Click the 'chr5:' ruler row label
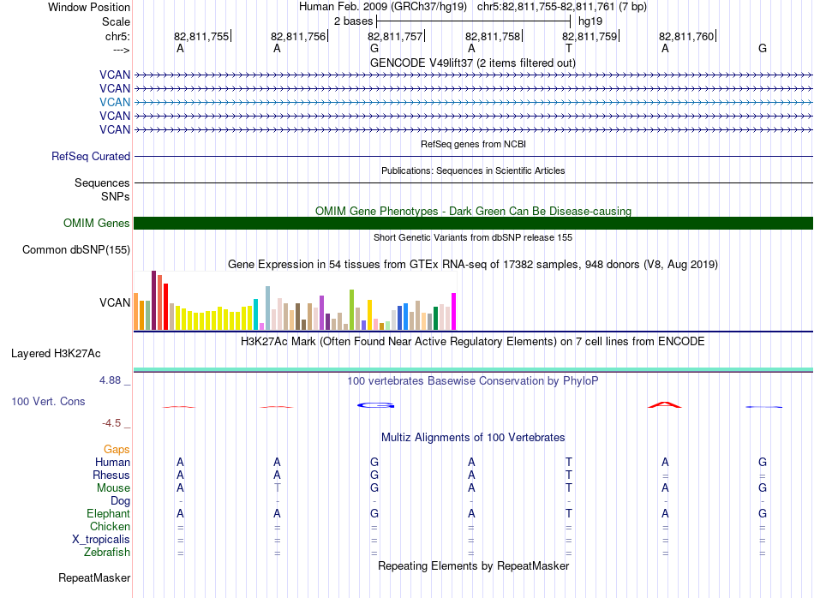The image size is (814, 598). pyautogui.click(x=118, y=36)
